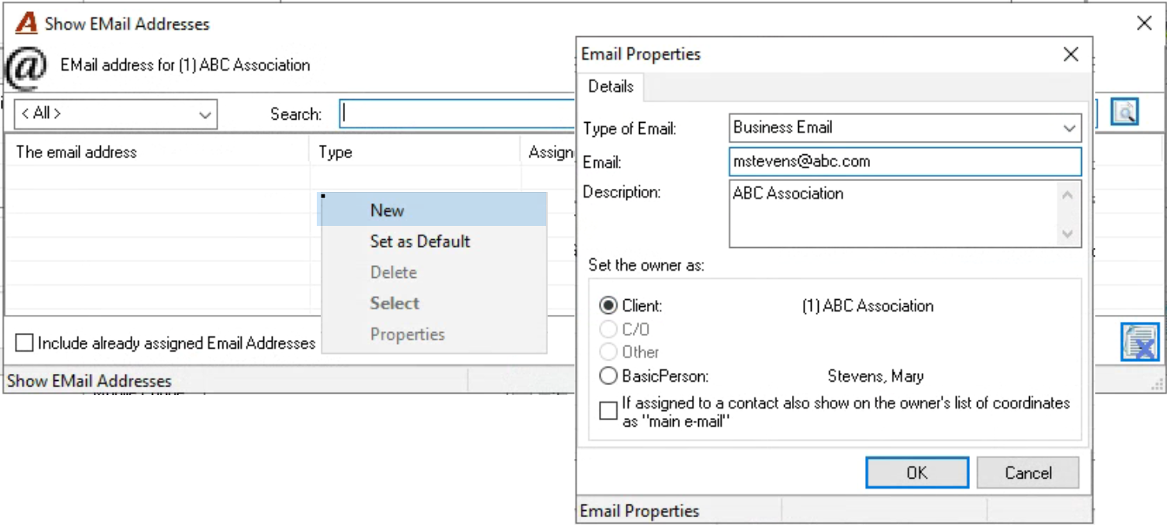The height and width of the screenshot is (525, 1167).
Task: Click the Email address input field
Action: (x=905, y=161)
